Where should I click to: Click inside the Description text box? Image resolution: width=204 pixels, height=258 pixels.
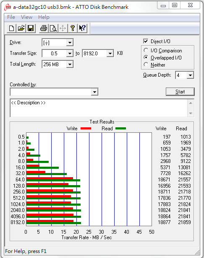tap(99, 108)
